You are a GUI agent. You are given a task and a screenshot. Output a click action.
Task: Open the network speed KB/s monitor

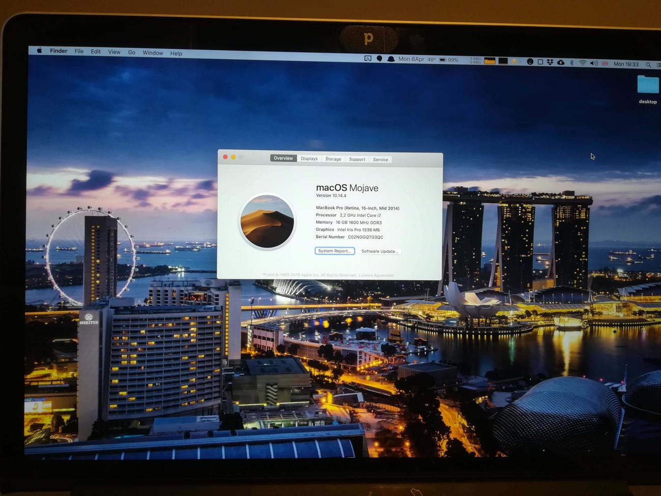(x=475, y=61)
